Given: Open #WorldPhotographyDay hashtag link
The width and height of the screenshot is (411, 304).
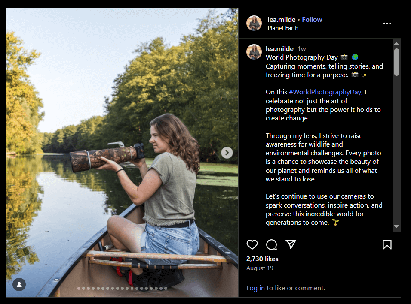Looking at the screenshot, I should tap(325, 92).
